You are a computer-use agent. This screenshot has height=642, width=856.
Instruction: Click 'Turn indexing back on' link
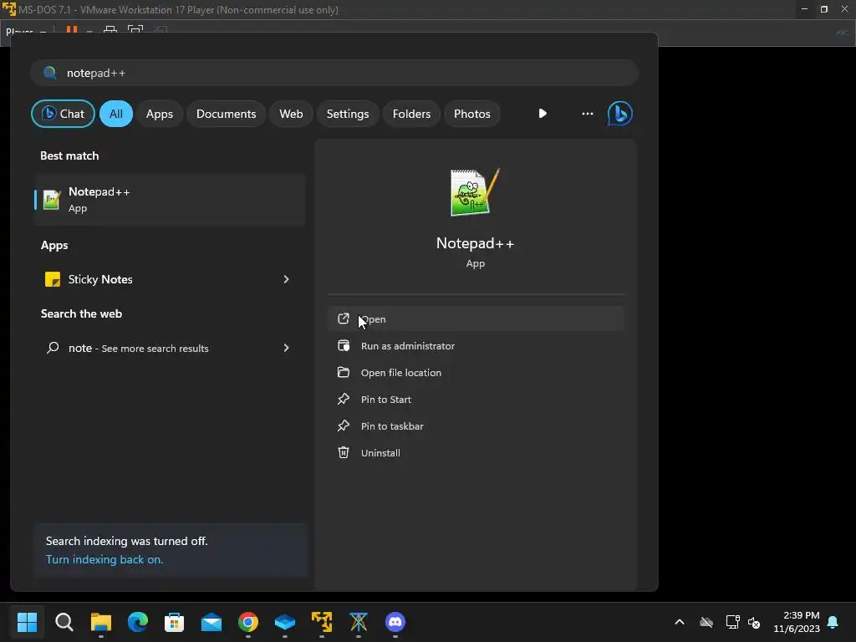104,559
